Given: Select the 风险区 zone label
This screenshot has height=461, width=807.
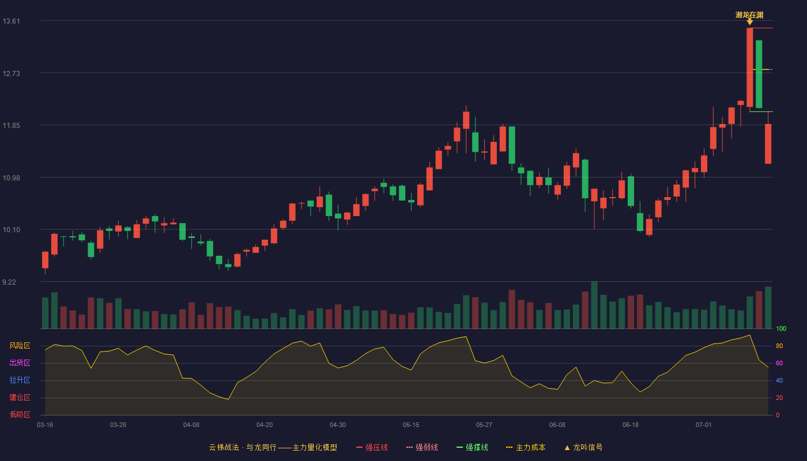Looking at the screenshot, I should (x=20, y=346).
